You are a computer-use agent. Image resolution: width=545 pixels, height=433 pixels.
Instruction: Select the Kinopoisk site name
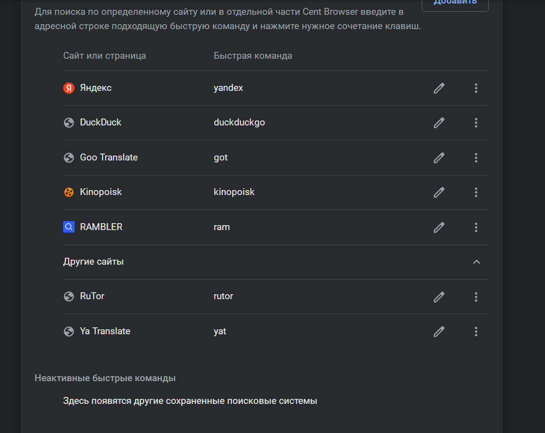[101, 192]
